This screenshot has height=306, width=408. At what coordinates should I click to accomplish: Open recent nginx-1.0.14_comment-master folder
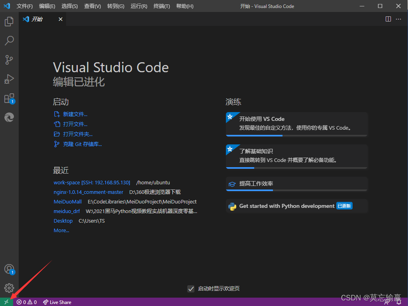[x=88, y=192]
